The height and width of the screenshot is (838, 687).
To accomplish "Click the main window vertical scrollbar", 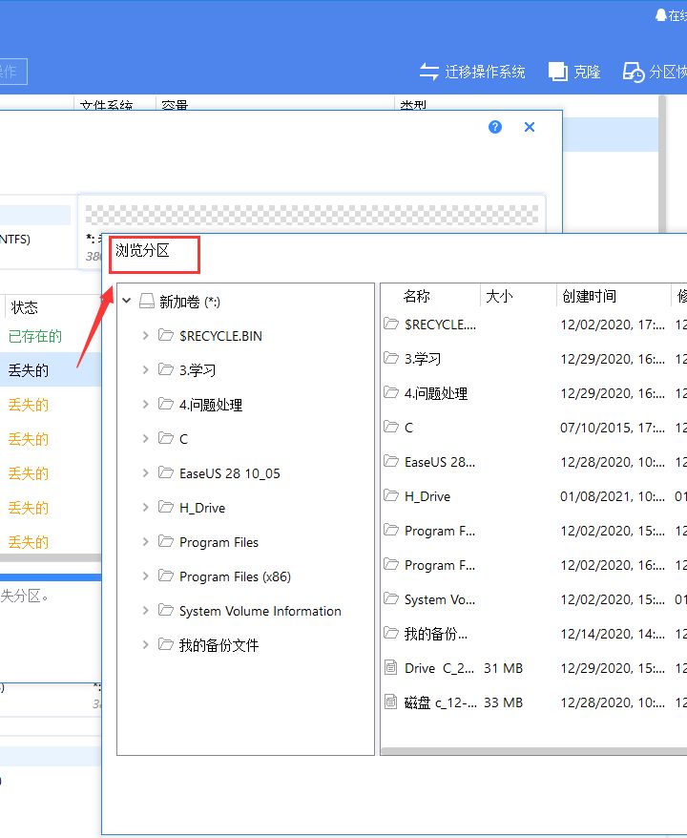I will click(x=662, y=164).
